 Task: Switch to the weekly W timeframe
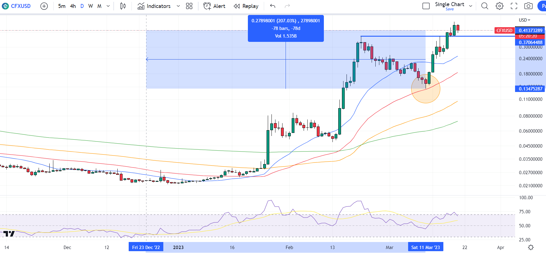[x=91, y=6]
